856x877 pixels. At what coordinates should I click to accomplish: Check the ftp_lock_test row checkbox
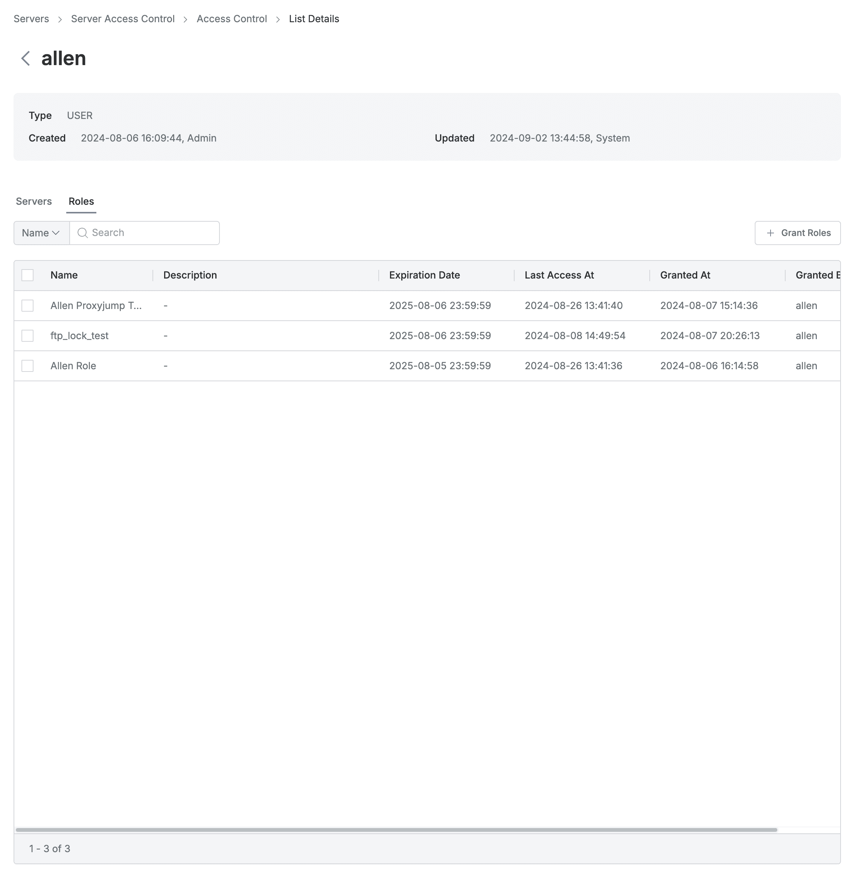[27, 335]
